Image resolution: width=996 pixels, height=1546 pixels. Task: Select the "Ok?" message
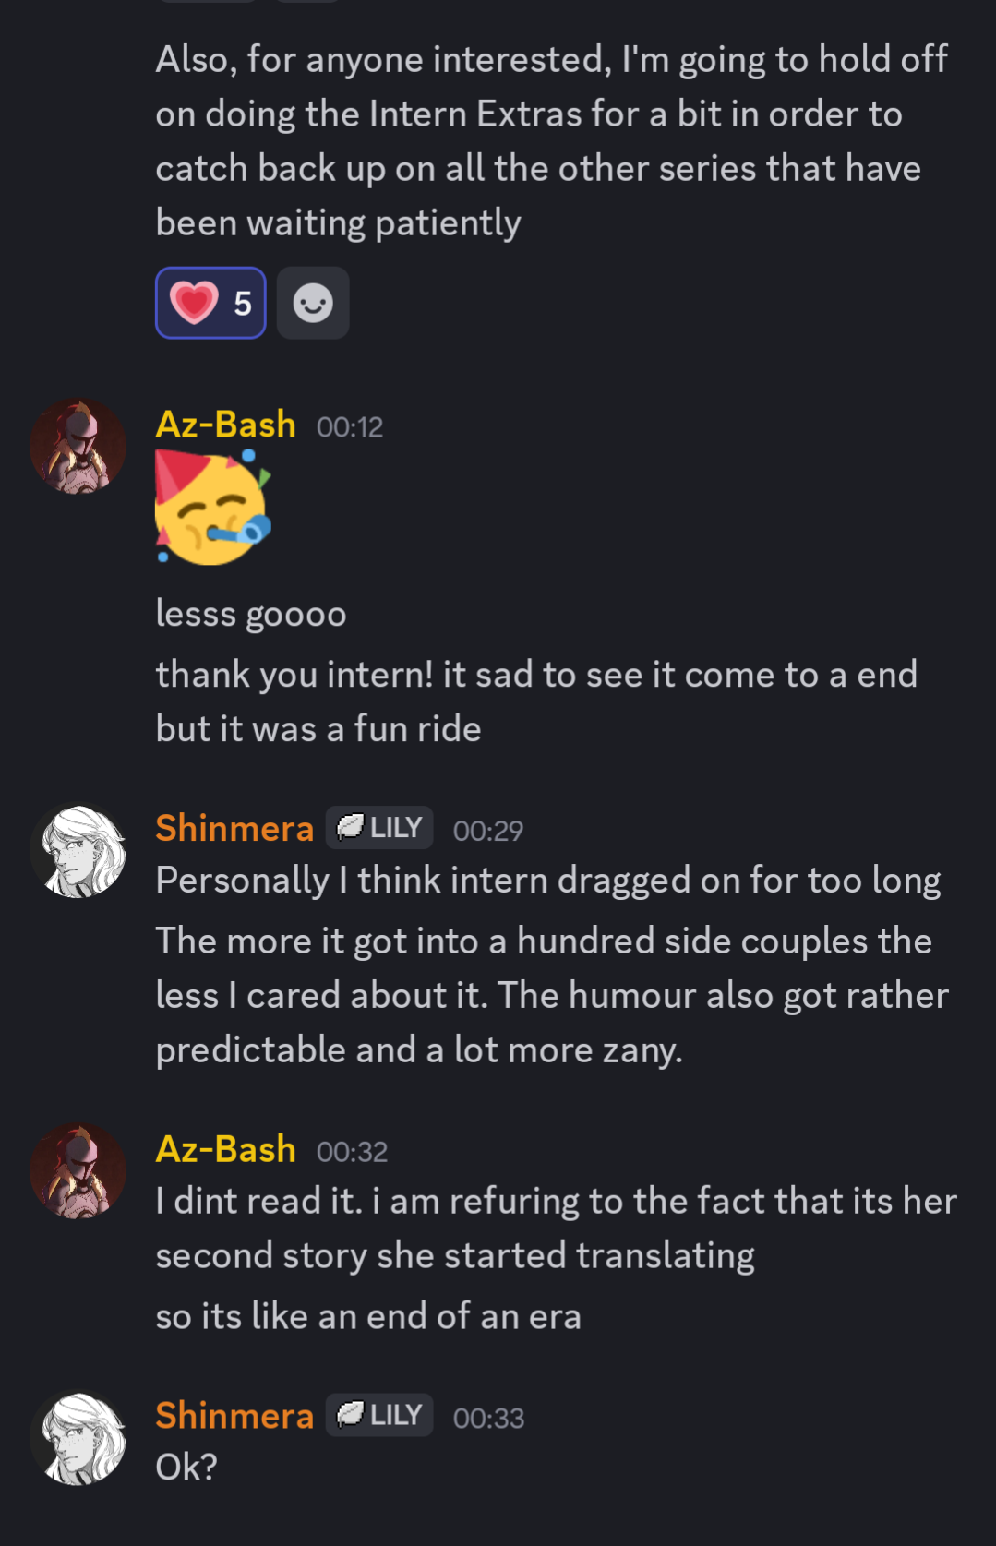point(186,1467)
